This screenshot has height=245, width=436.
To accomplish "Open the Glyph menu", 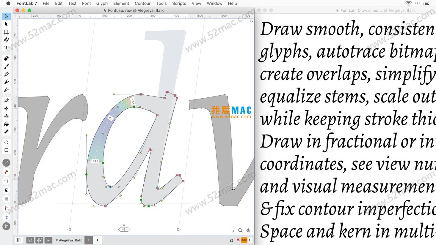I will point(102,3).
